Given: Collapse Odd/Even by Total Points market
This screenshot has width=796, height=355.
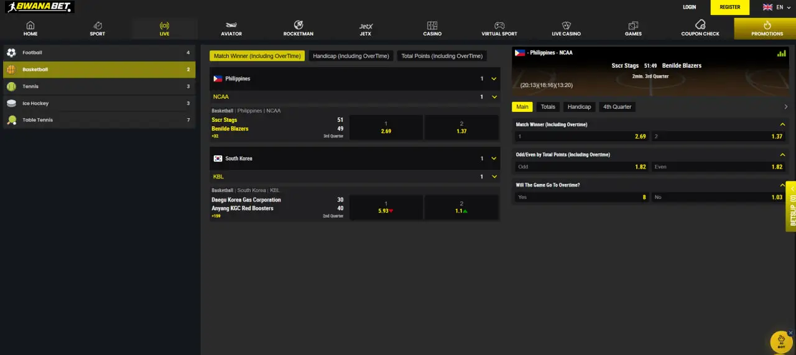Looking at the screenshot, I should coord(782,154).
